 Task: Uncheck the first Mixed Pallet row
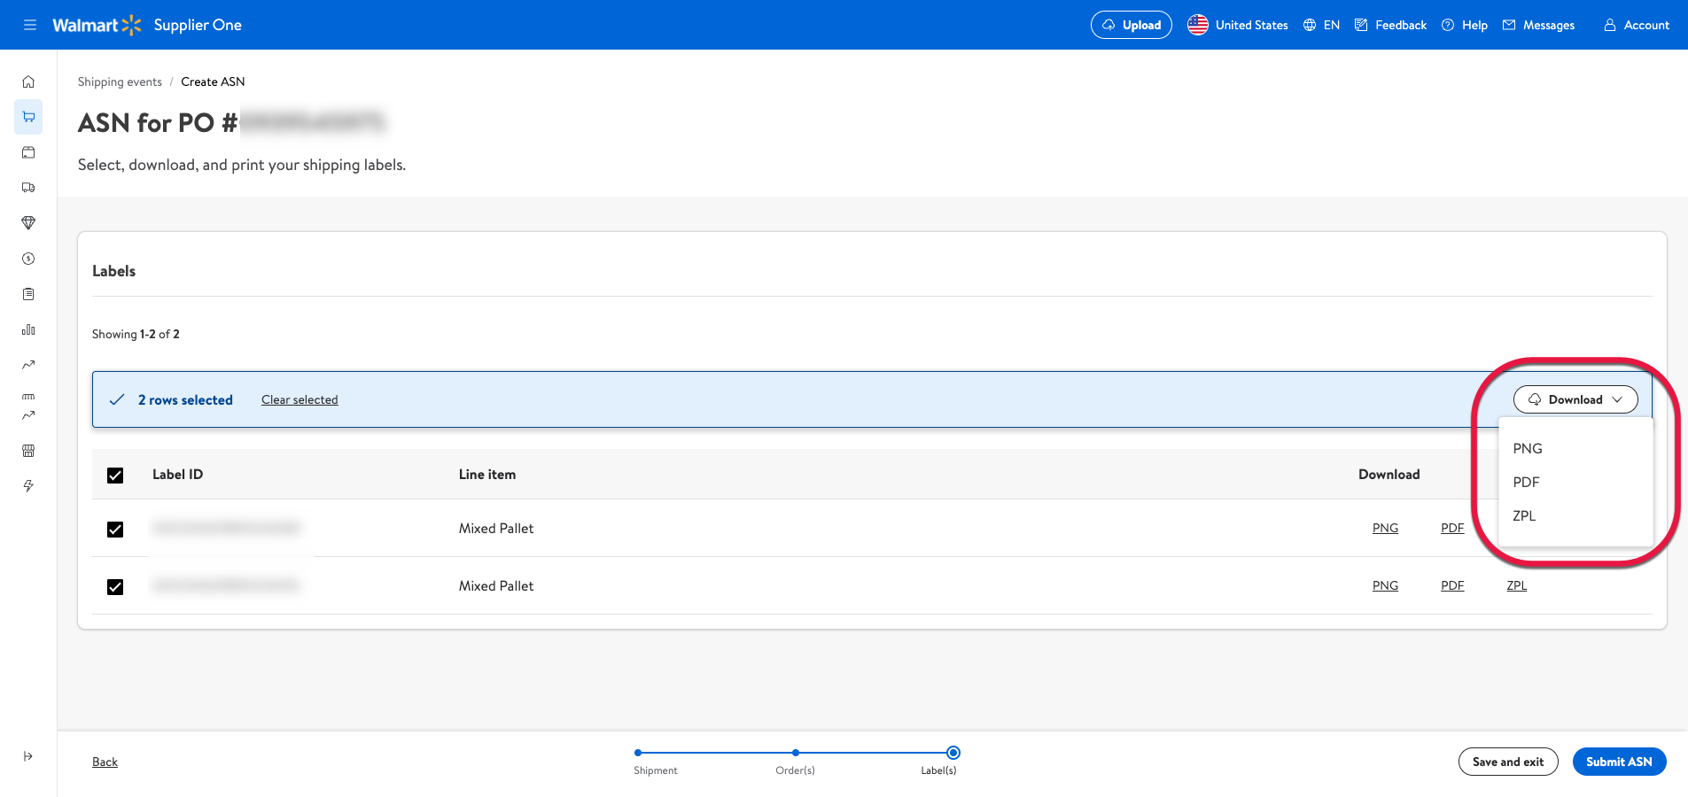[x=115, y=530]
